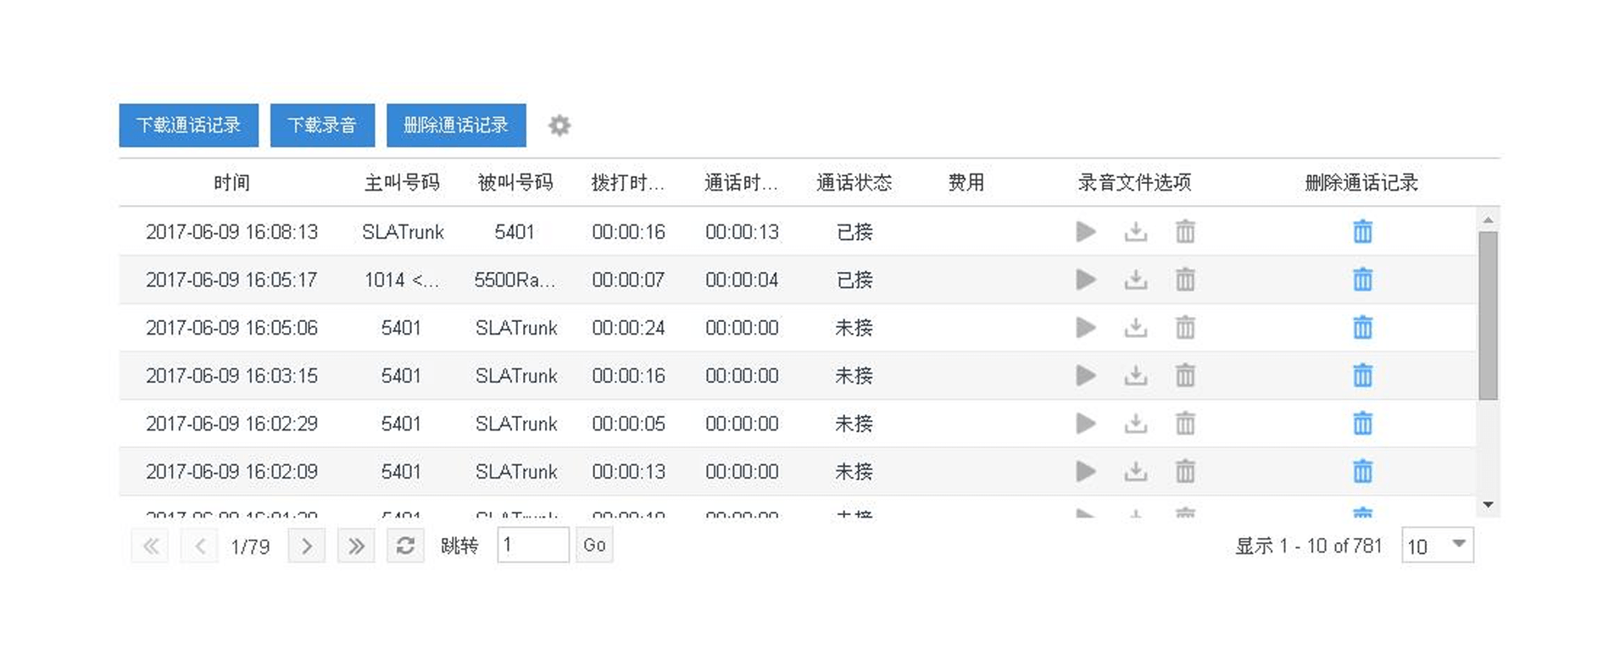
Task: Click the 下载通话记录 button
Action: coord(188,125)
